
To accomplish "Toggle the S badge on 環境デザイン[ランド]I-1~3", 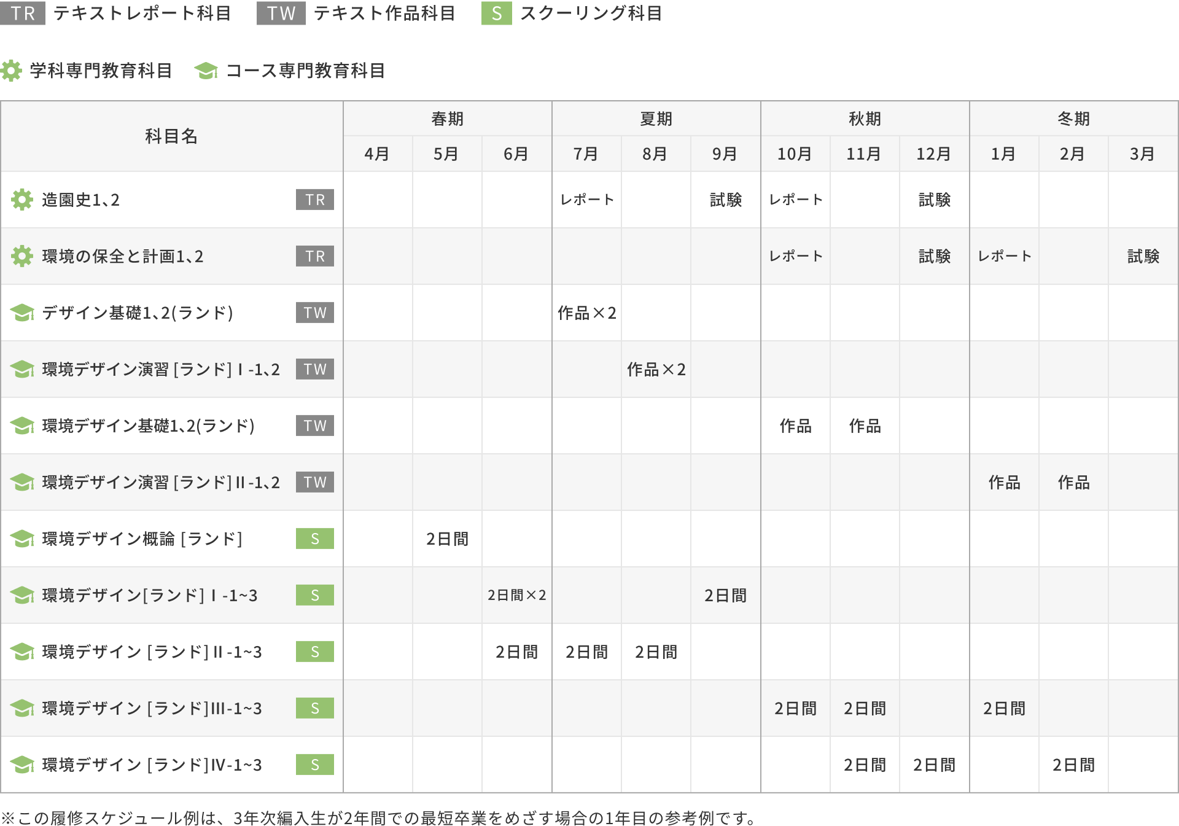I will click(314, 595).
